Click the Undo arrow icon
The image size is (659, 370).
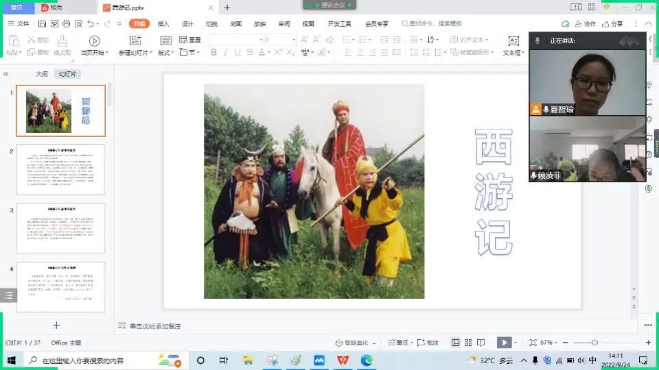[91, 24]
